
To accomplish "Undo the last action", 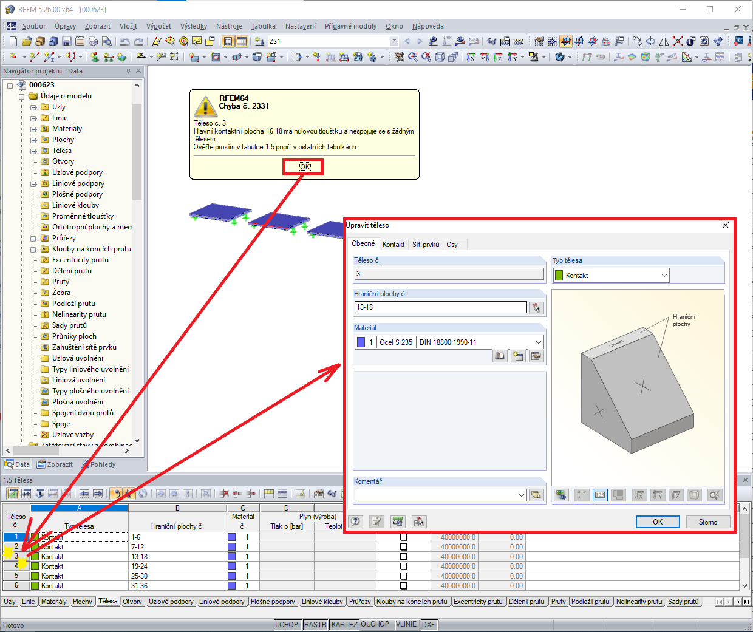I will [125, 41].
